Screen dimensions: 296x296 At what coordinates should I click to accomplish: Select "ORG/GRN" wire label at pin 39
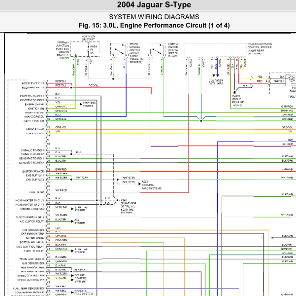click(61, 240)
